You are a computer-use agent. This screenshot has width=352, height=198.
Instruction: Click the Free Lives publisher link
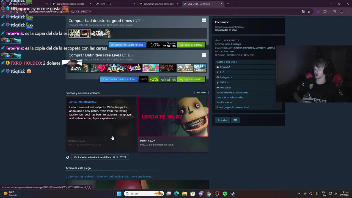pyautogui.click(x=229, y=51)
